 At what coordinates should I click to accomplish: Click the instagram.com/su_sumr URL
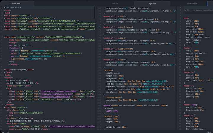click(56, 94)
